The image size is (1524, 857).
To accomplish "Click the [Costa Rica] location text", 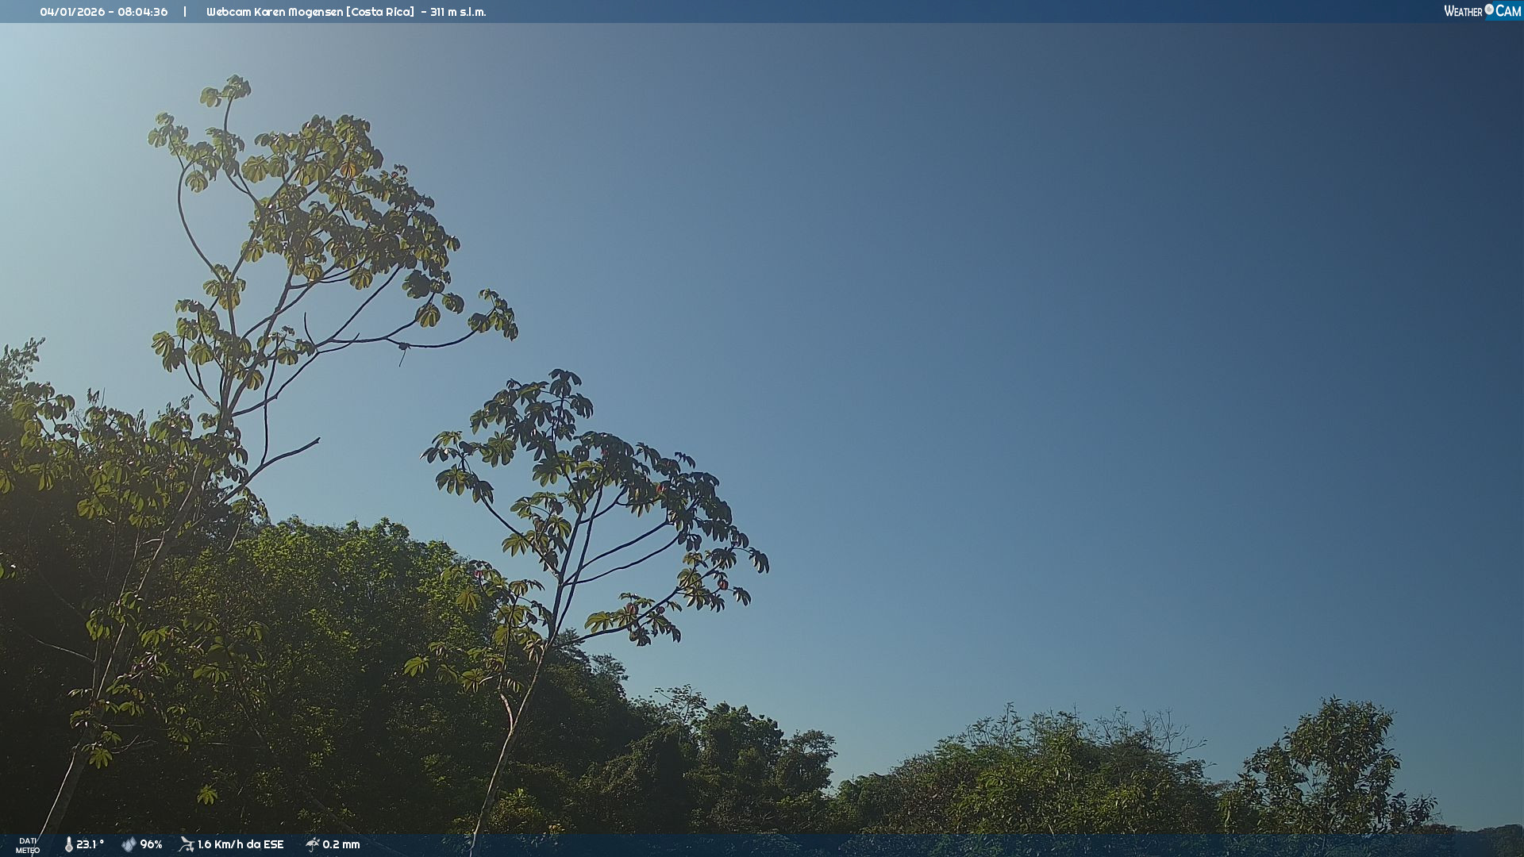I will pyautogui.click(x=380, y=12).
